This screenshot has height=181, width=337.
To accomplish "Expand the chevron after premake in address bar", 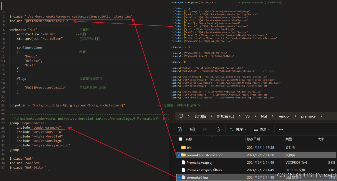I will click(321, 116).
